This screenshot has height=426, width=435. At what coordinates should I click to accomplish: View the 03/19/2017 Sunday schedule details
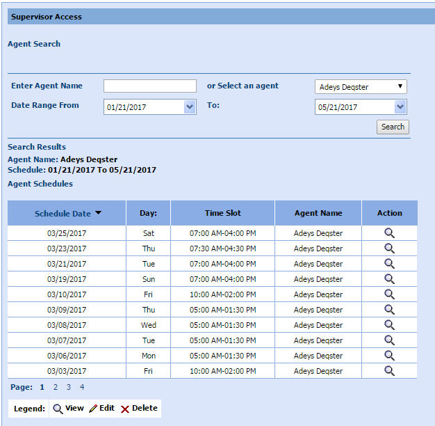(389, 279)
